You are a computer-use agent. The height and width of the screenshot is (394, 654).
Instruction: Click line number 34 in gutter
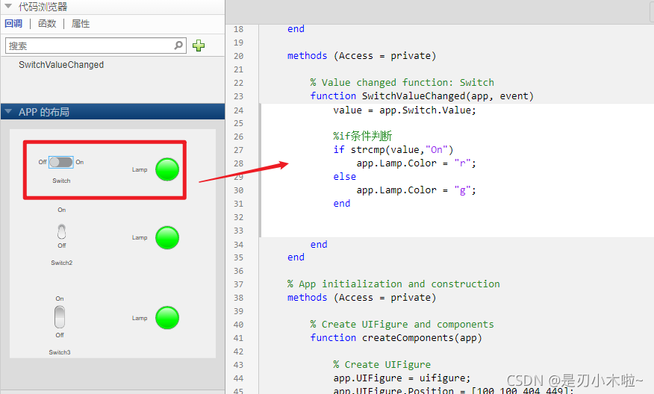click(x=239, y=245)
